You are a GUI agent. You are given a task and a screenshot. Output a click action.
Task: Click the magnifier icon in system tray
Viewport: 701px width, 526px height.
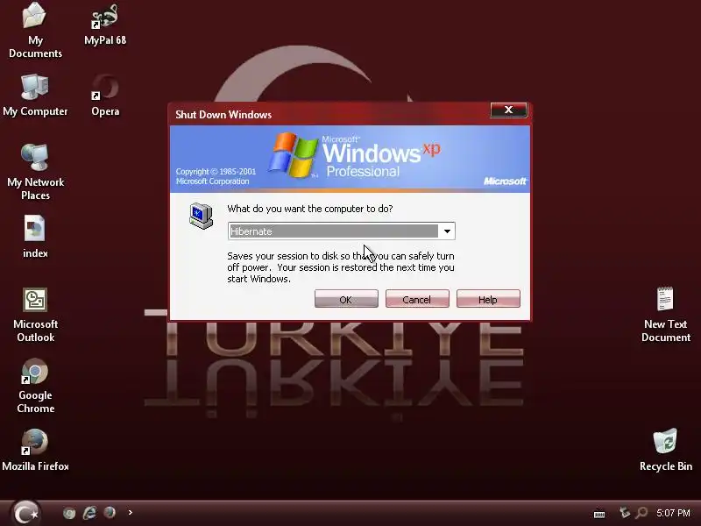click(x=641, y=513)
